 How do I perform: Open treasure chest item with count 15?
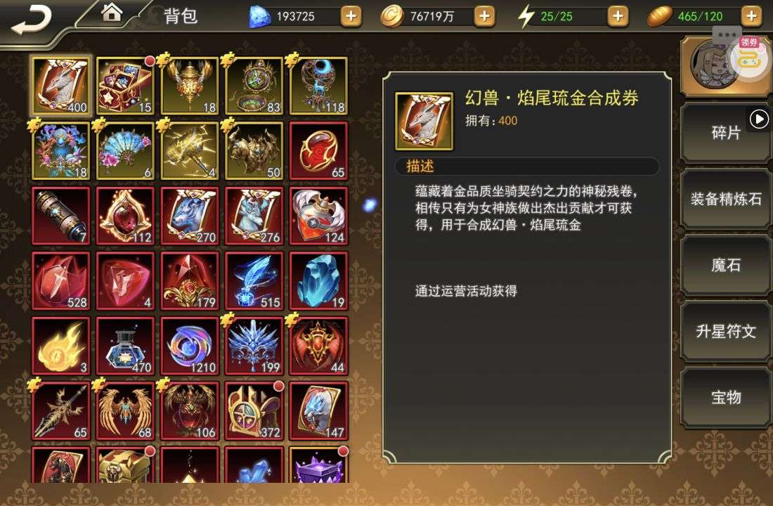coord(125,86)
